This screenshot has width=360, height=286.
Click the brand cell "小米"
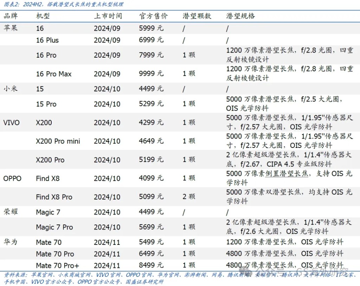(11, 89)
